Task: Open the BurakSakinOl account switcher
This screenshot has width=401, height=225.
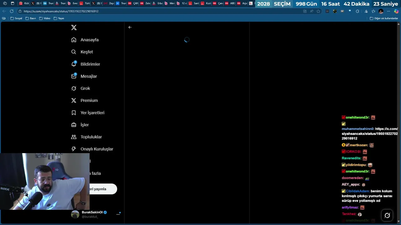Action: (96, 214)
